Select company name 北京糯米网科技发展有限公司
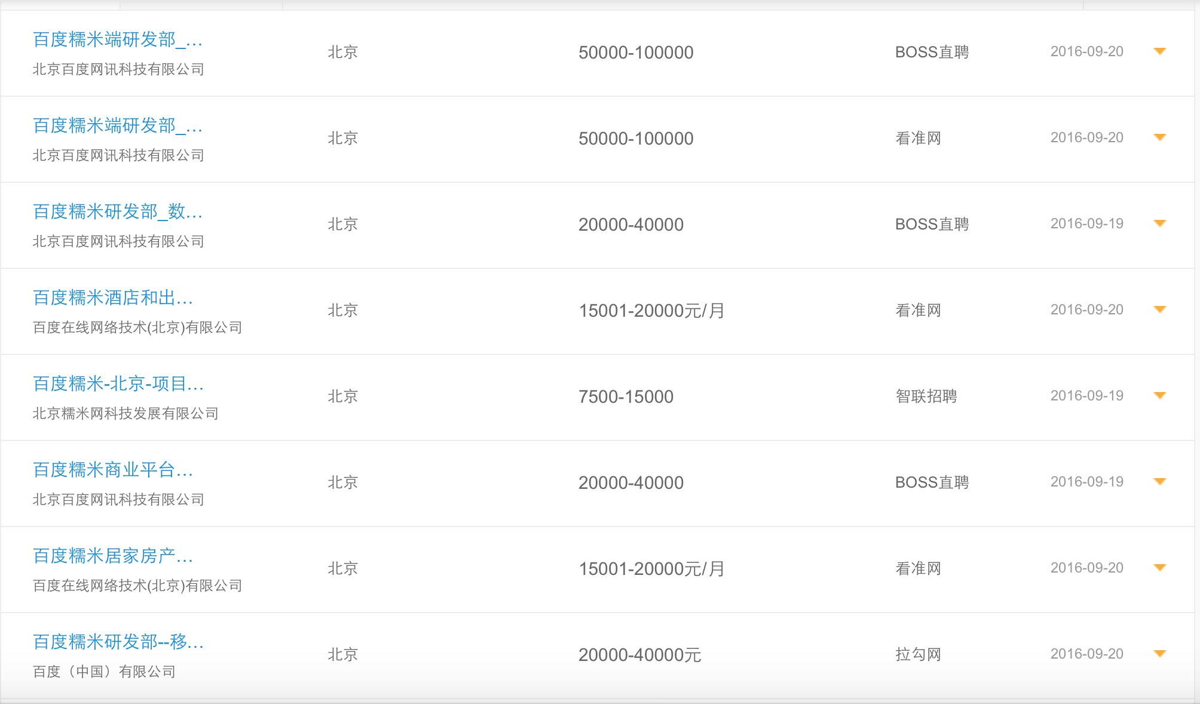This screenshot has width=1200, height=704. (x=126, y=412)
